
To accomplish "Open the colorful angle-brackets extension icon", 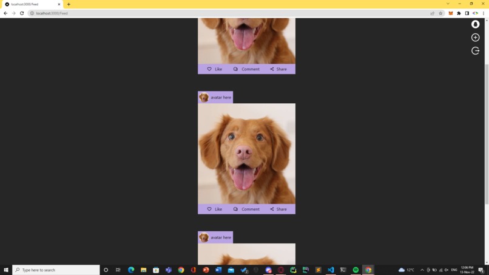I will 475,13.
